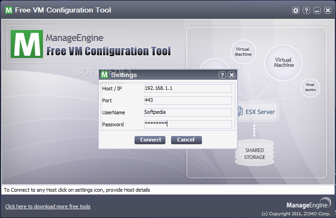This screenshot has width=336, height=218.
Task: Click the Connect button
Action: point(150,140)
